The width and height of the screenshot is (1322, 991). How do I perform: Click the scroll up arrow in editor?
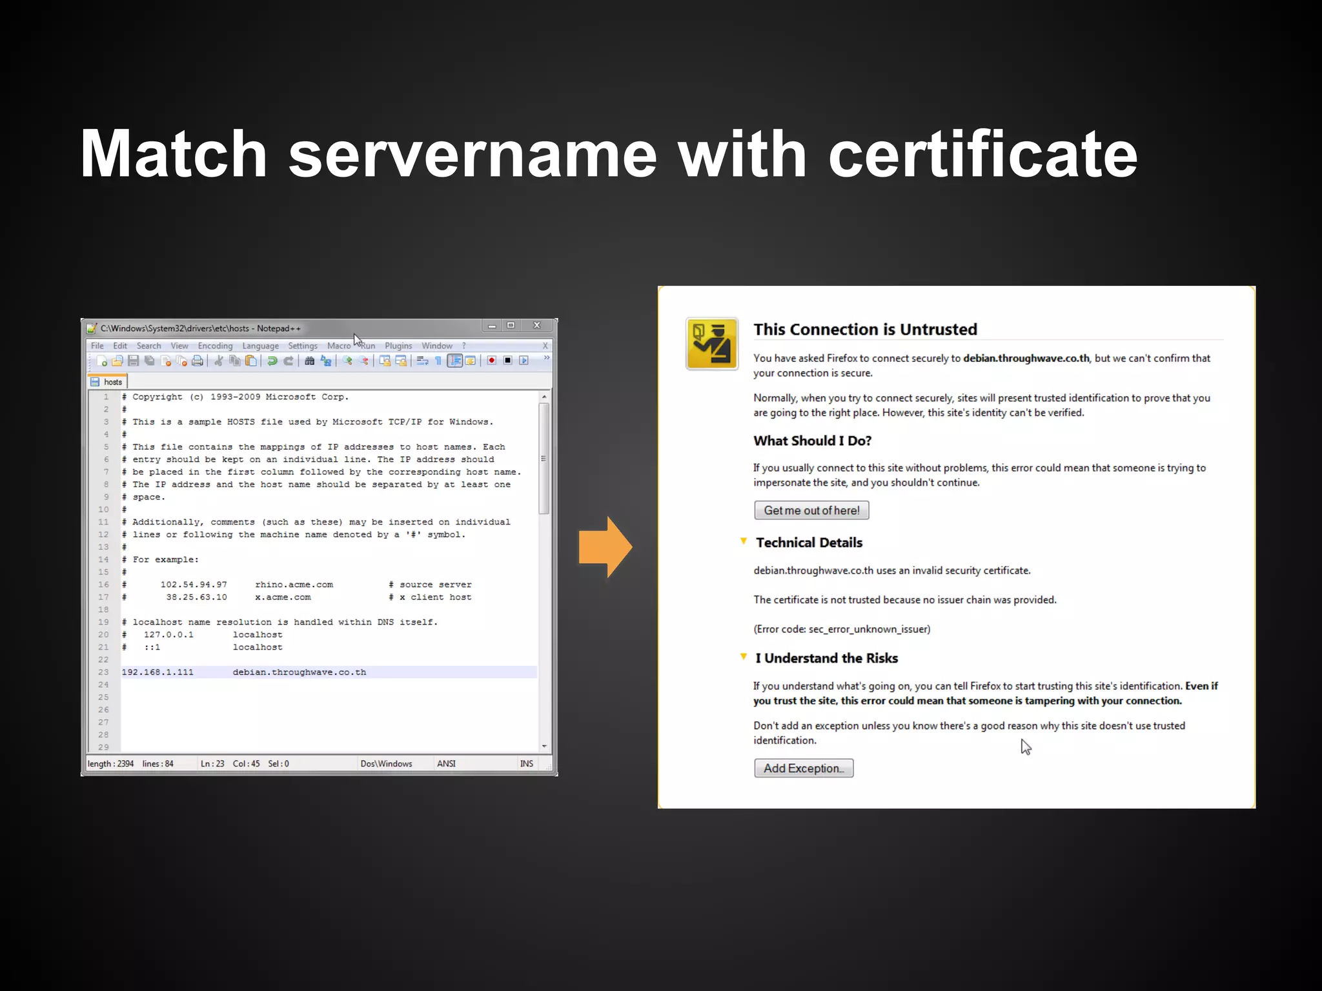tap(544, 396)
